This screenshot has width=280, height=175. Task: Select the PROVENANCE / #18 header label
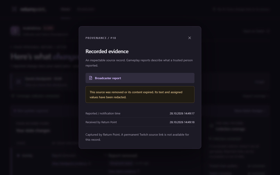coord(101,38)
